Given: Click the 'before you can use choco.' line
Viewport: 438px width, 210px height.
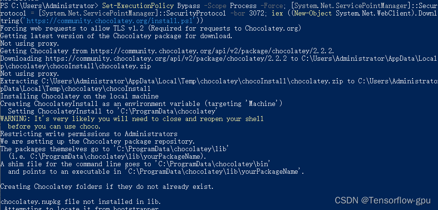Looking at the screenshot, I should pos(54,127).
